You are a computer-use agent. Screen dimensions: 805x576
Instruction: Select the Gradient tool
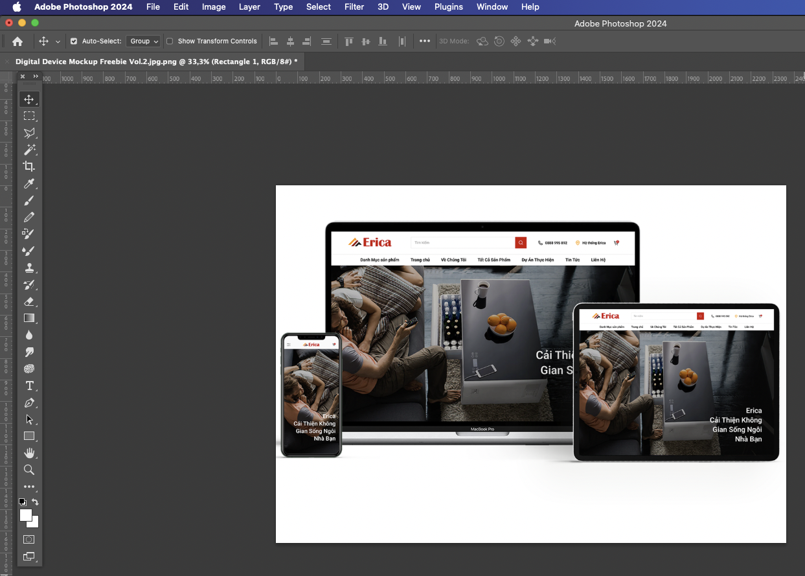point(29,318)
